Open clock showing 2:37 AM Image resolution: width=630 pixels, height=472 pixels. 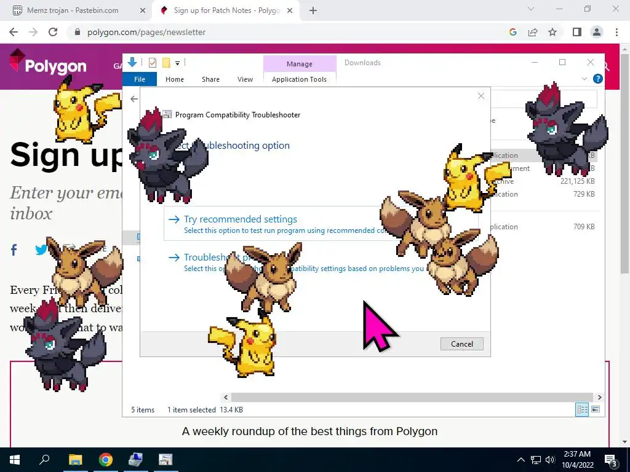[x=577, y=460]
